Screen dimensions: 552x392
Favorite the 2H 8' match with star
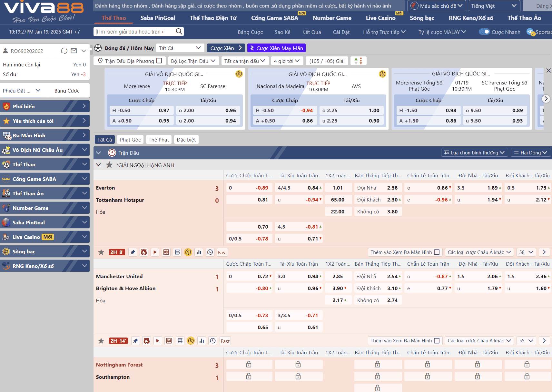101,252
